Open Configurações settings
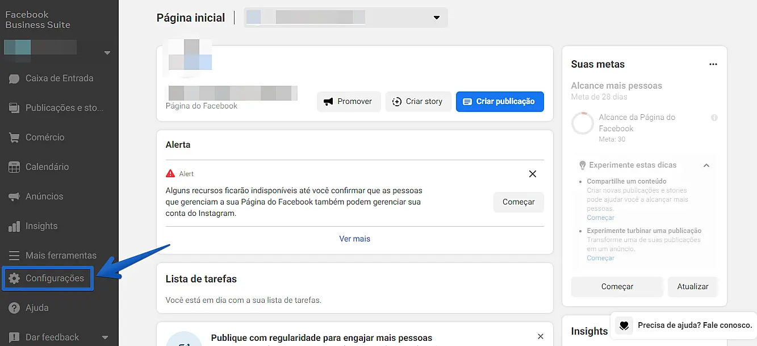Screen dimensions: 757x346 (48, 278)
